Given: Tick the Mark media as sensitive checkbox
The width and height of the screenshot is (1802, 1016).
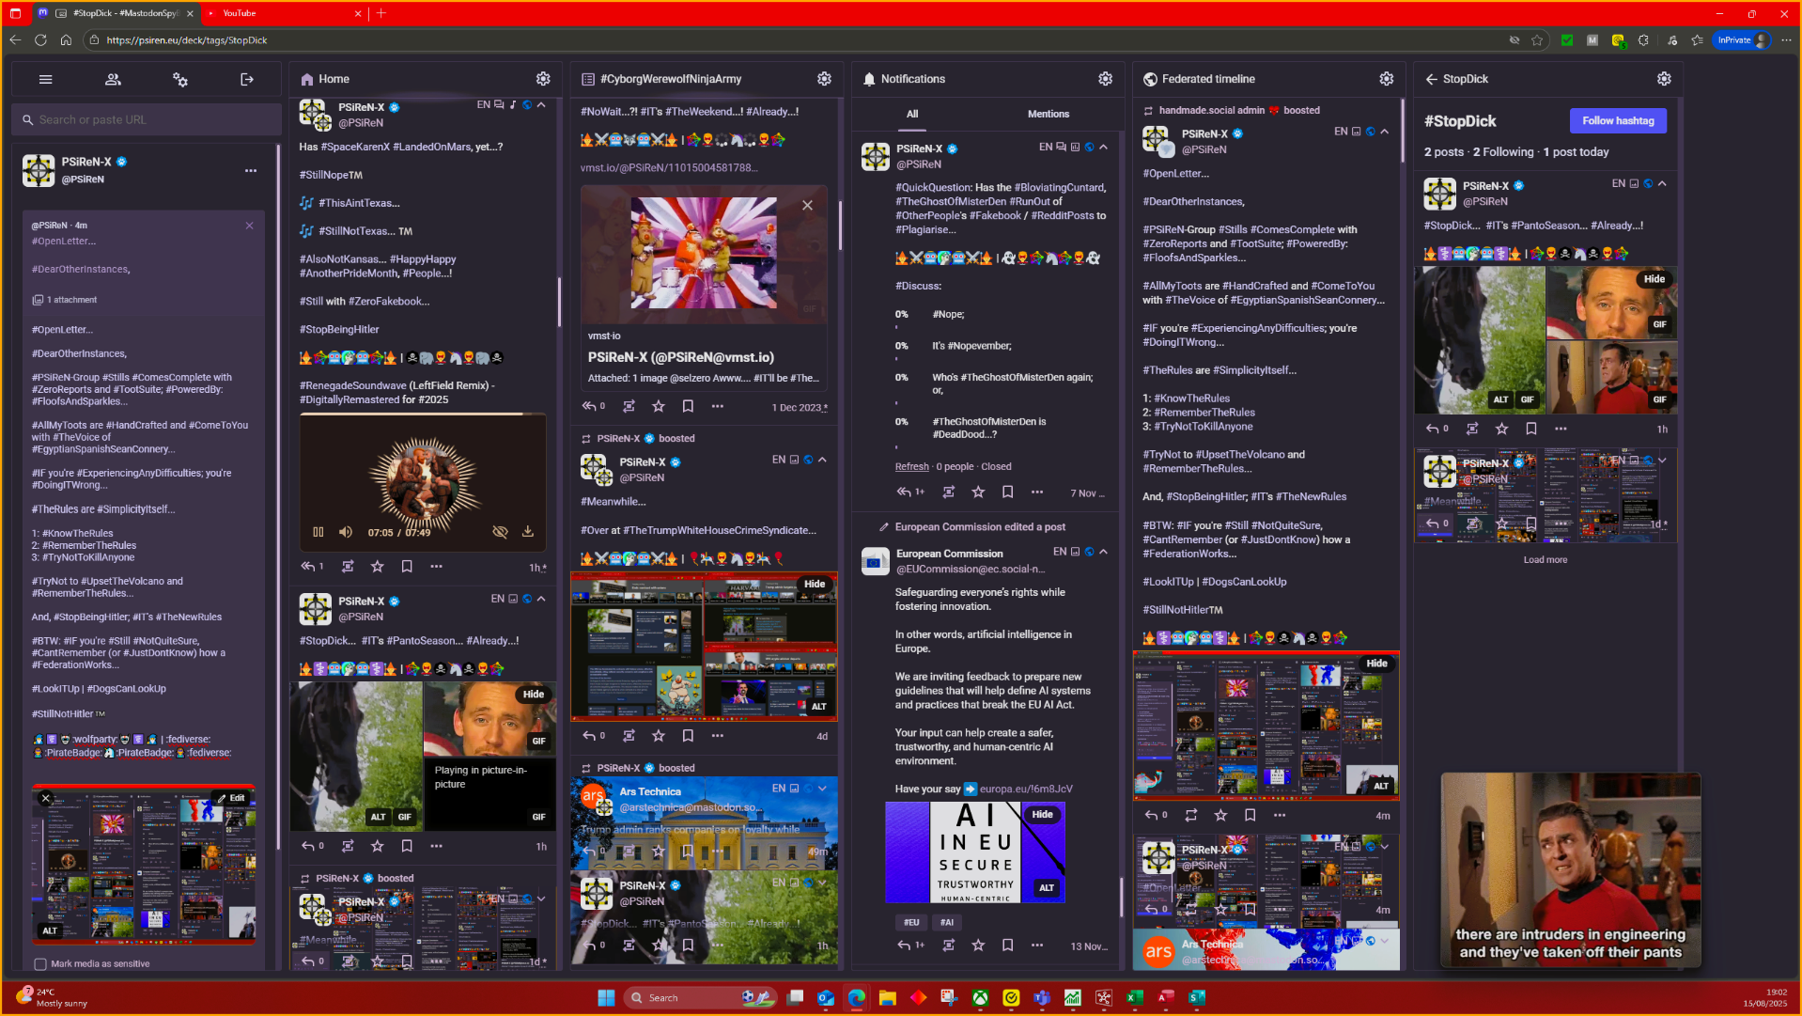Looking at the screenshot, I should (40, 963).
